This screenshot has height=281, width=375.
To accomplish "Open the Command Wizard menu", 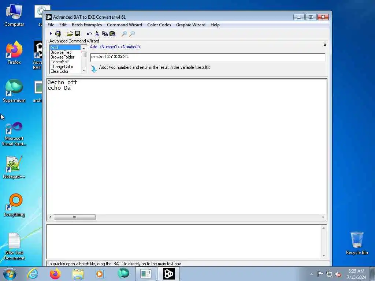I will 125,25.
